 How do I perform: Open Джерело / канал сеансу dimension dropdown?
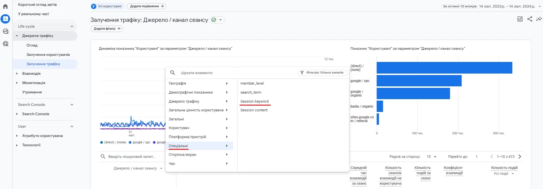click(161, 168)
